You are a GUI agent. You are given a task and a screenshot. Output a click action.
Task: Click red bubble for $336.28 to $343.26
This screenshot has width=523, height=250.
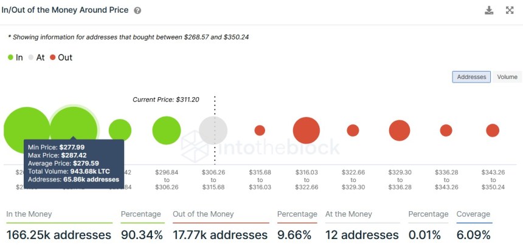pyautogui.click(x=446, y=130)
